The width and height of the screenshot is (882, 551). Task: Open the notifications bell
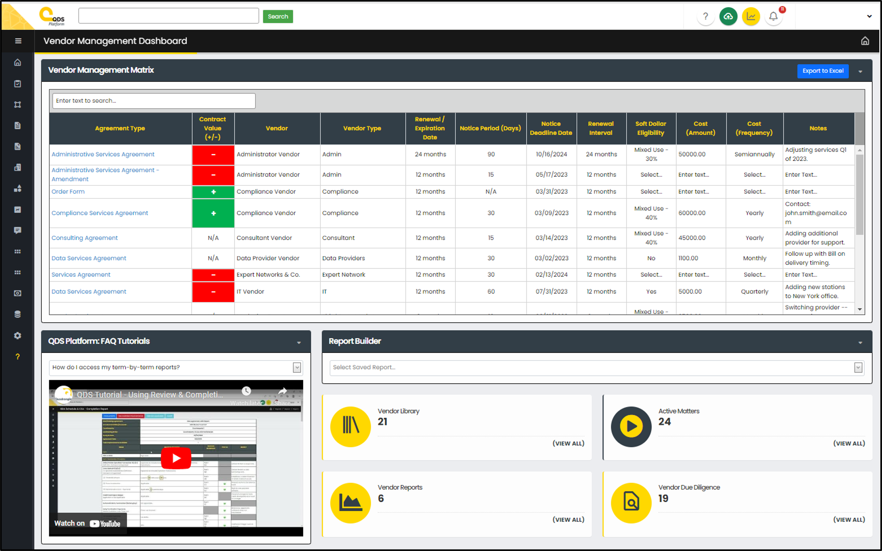click(773, 16)
